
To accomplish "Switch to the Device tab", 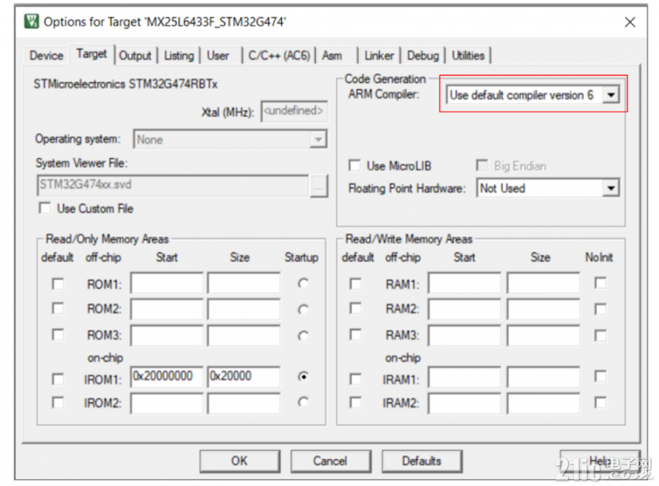I will tap(46, 55).
